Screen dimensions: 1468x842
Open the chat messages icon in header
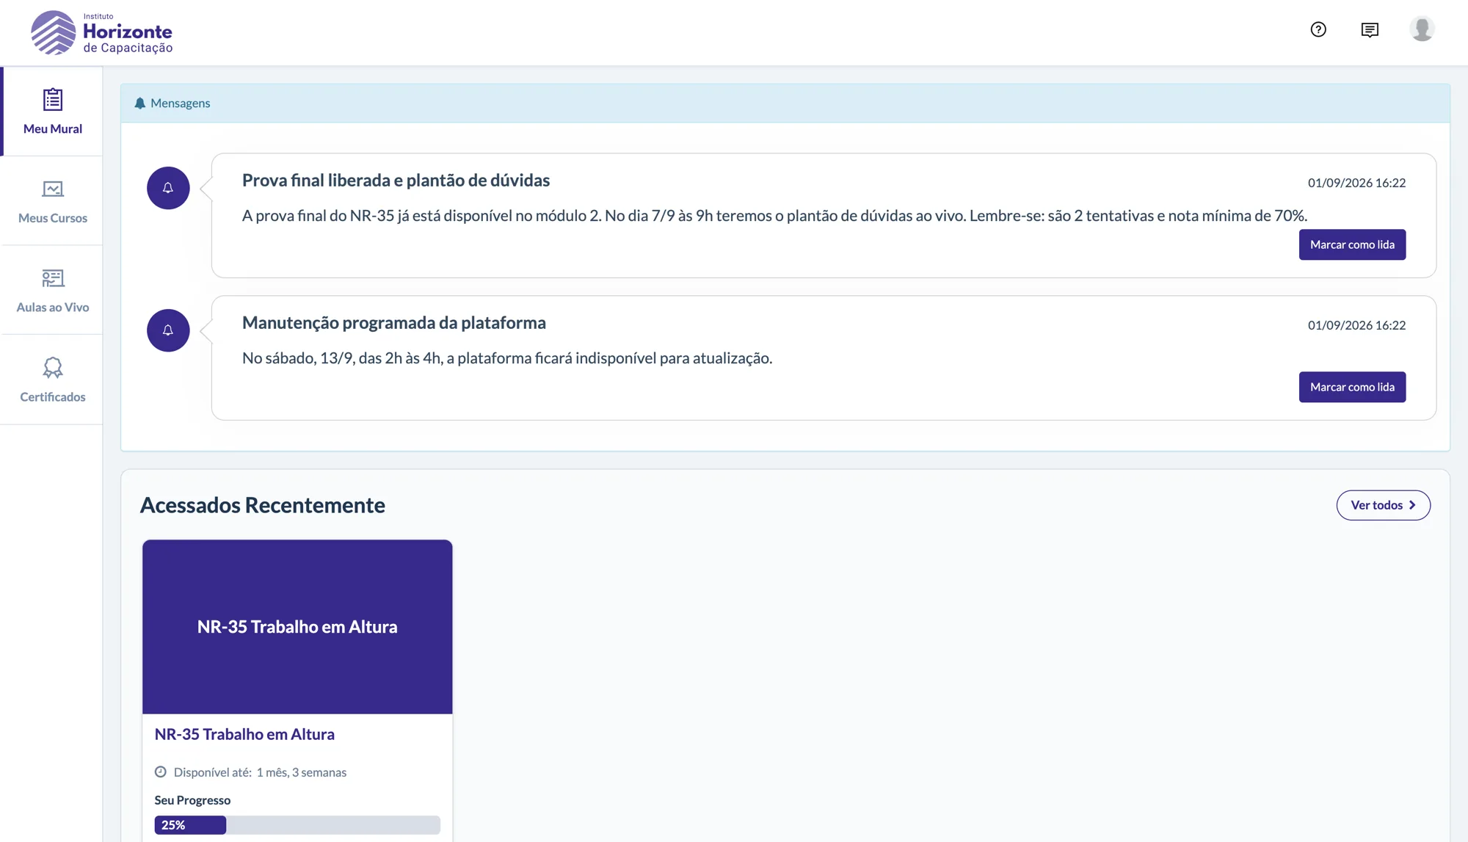point(1370,29)
